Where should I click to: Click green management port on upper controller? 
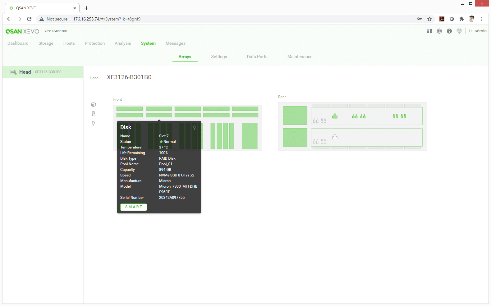[335, 116]
